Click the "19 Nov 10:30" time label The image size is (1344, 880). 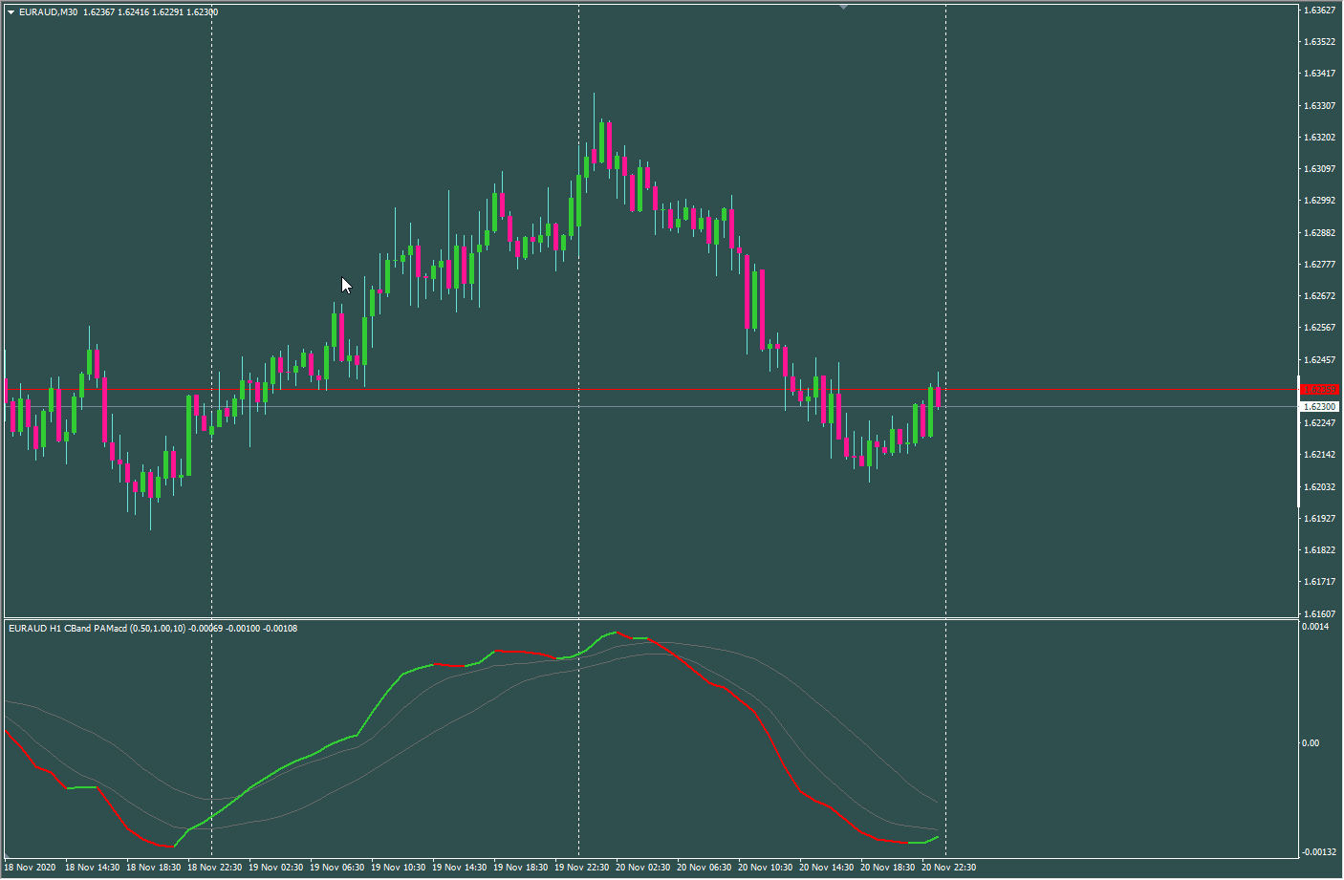click(399, 868)
